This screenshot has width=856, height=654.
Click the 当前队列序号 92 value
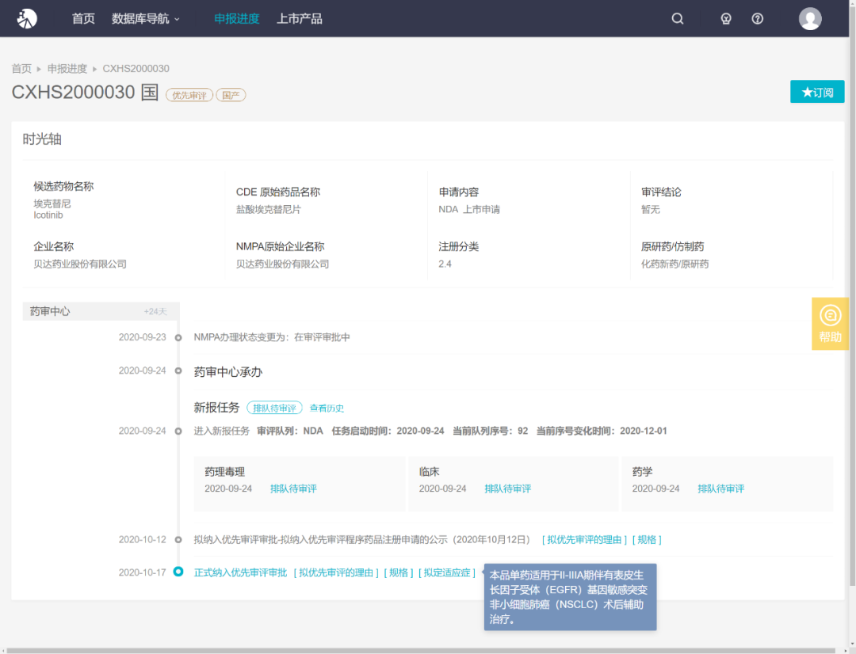pyautogui.click(x=523, y=431)
